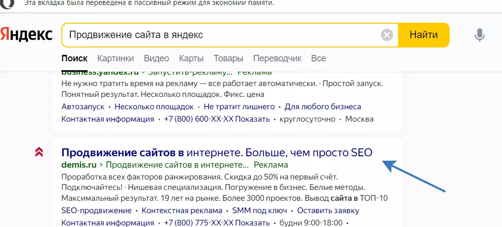Click the 'круглосуточно' working hours text
Screen dimensions: 502x227
[307, 119]
